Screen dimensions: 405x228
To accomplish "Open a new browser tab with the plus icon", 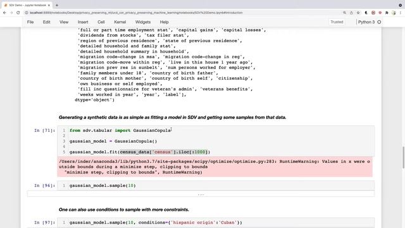I will coord(57,5).
